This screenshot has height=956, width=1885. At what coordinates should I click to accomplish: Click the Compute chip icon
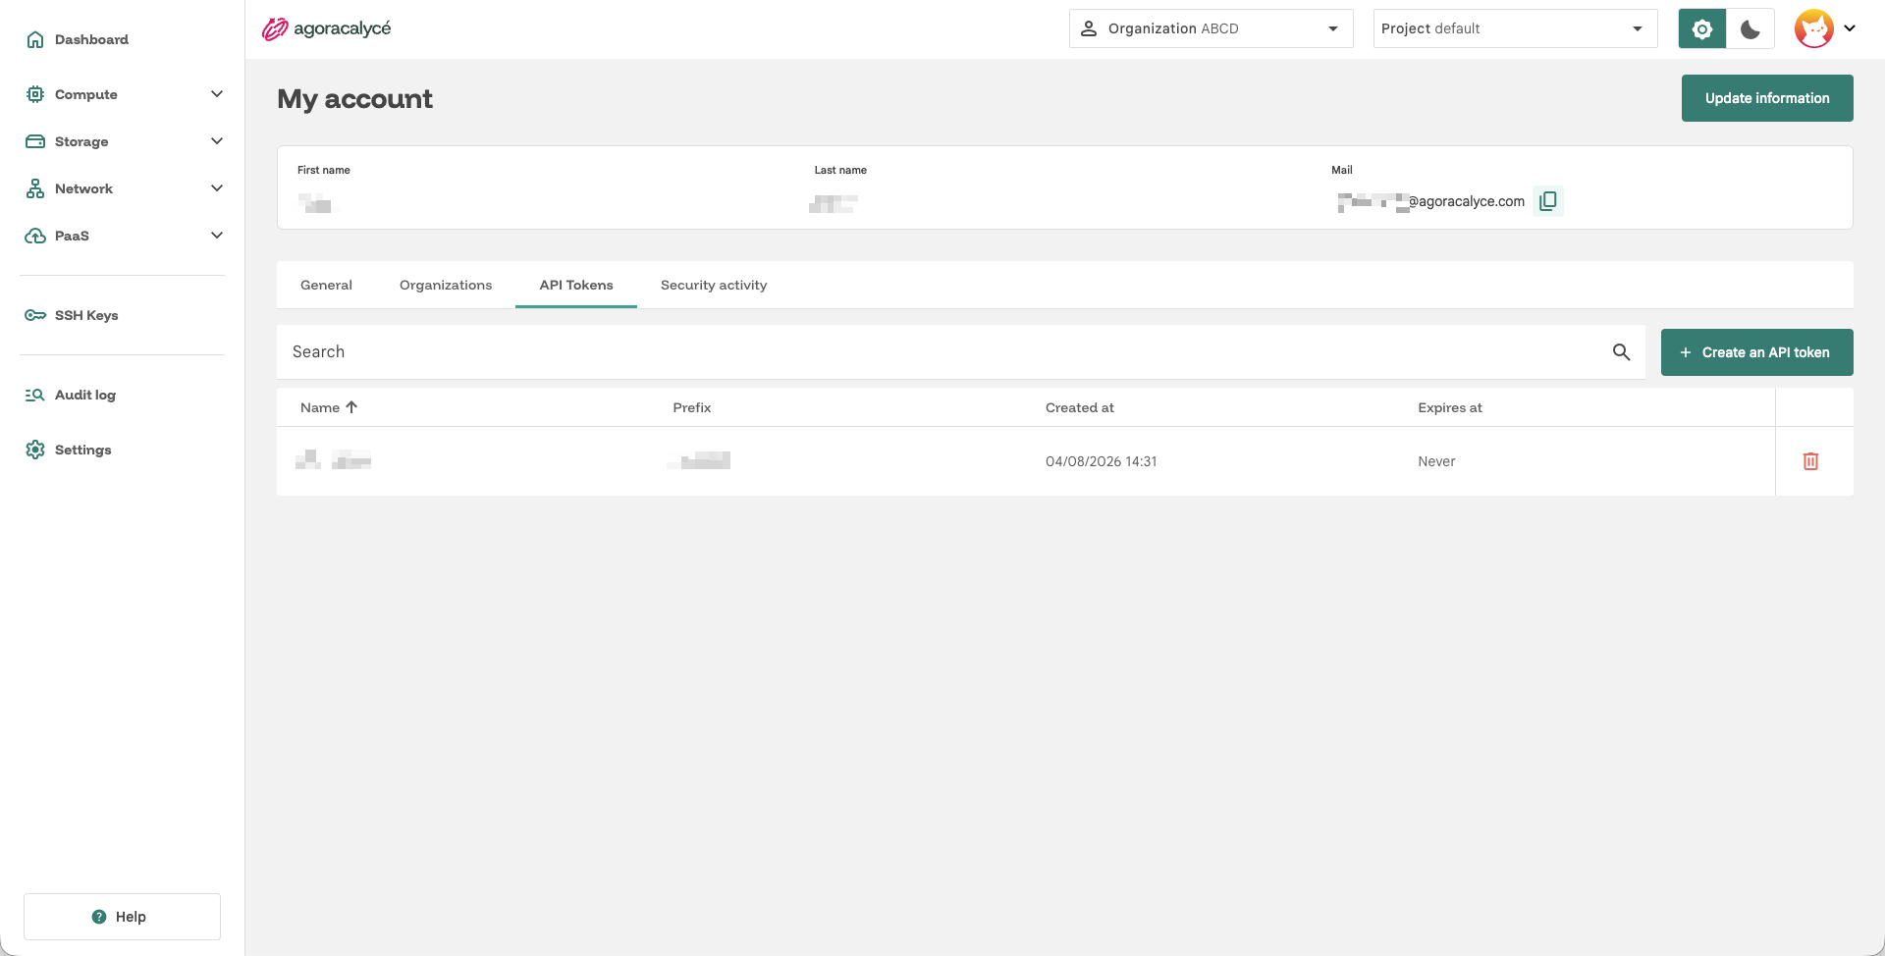35,94
